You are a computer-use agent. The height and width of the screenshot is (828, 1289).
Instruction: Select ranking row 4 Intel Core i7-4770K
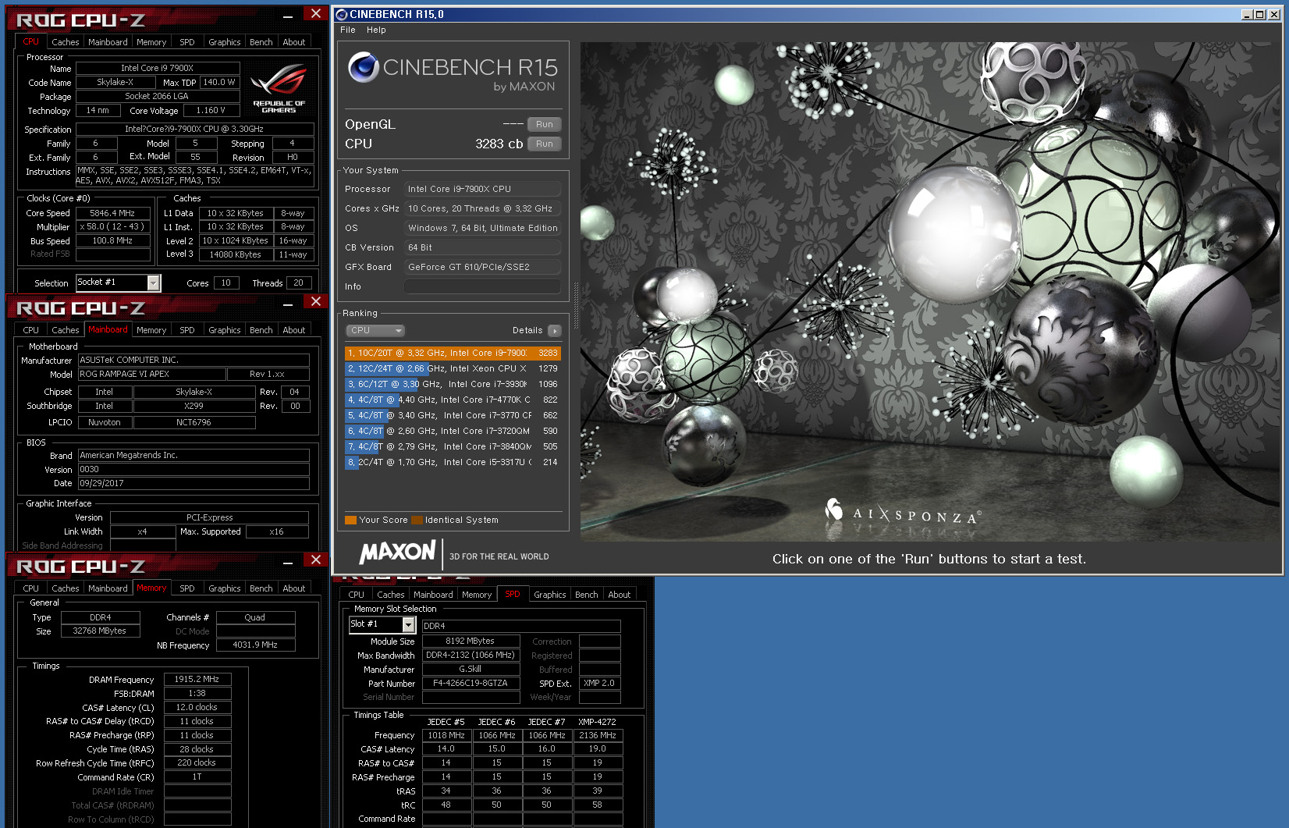tap(453, 400)
